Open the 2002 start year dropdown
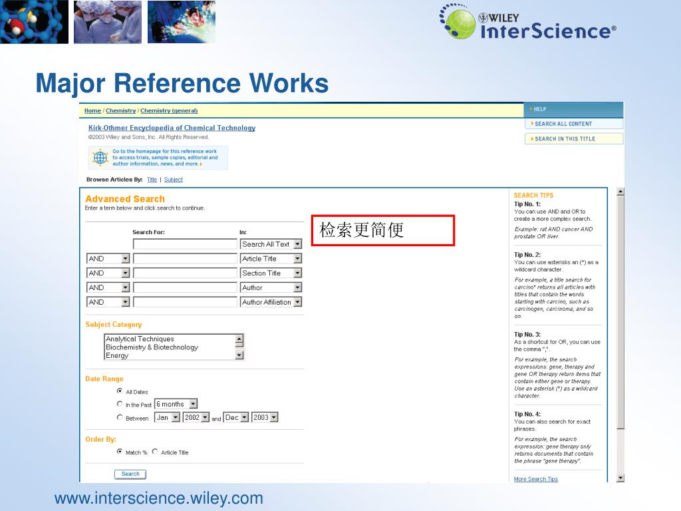This screenshot has width=681, height=511. tap(196, 418)
